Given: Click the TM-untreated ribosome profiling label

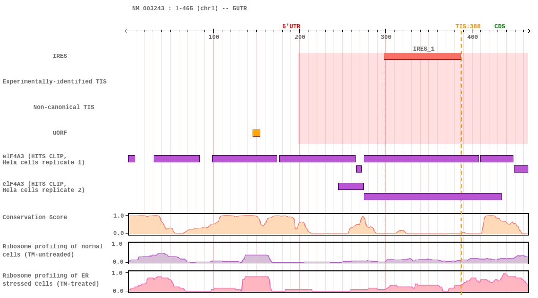Looking at the screenshot, I should click(52, 251).
